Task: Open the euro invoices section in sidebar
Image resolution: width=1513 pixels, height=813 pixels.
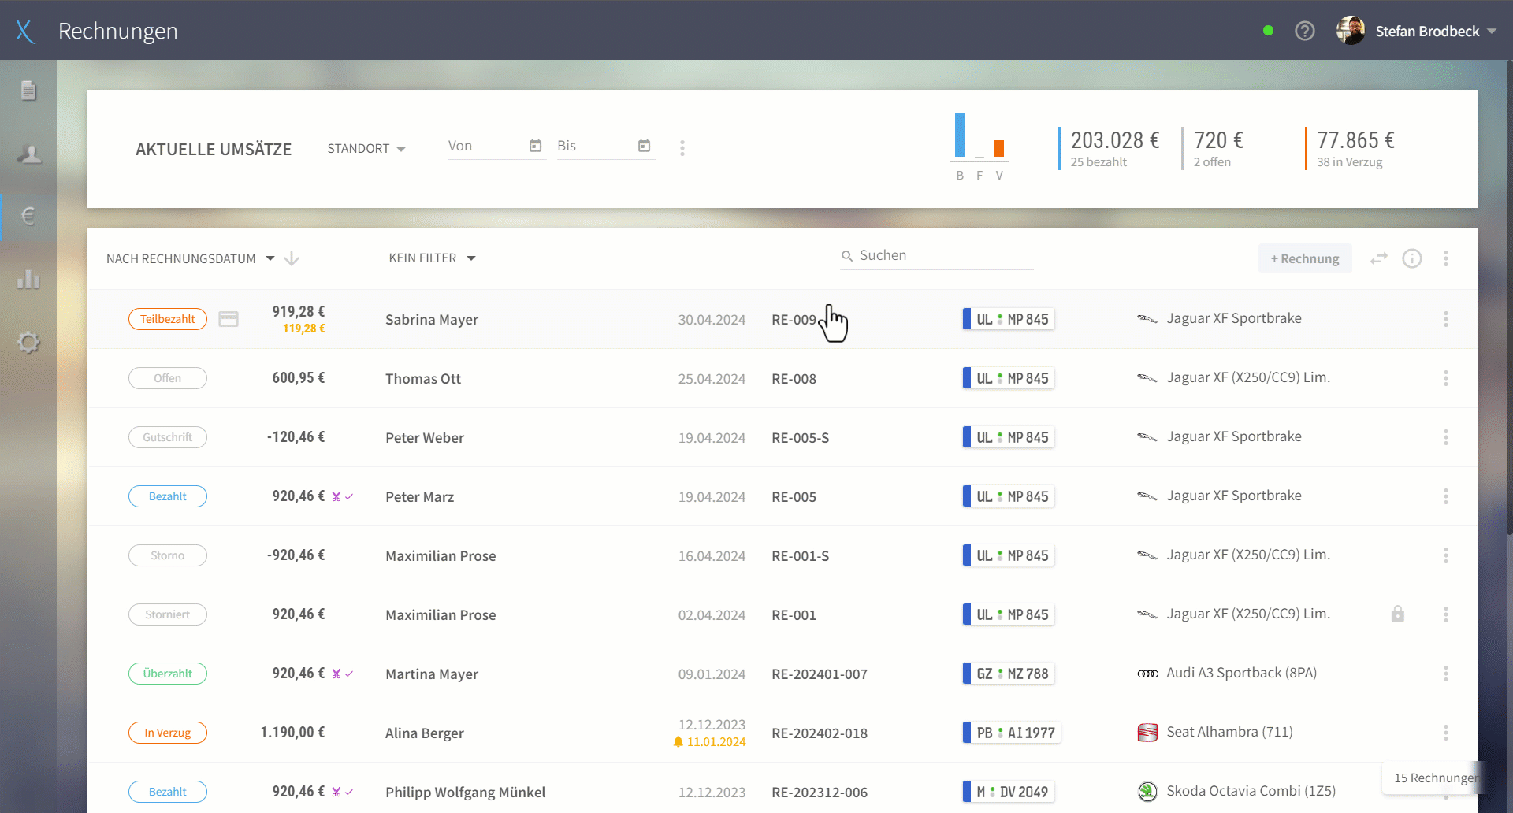Action: tap(28, 216)
